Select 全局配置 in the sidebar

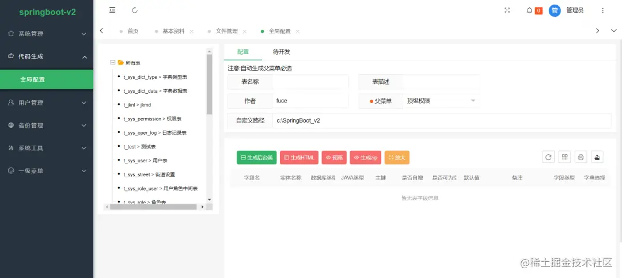[x=47, y=79]
